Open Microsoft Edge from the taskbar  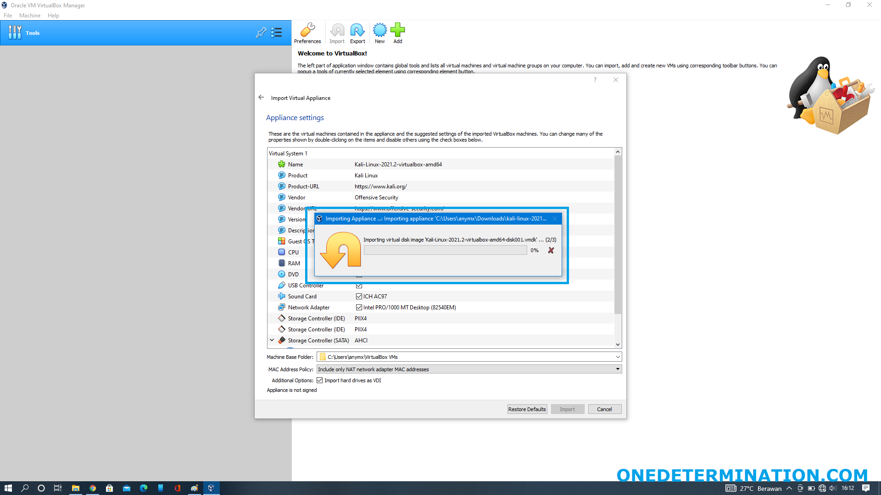point(144,488)
